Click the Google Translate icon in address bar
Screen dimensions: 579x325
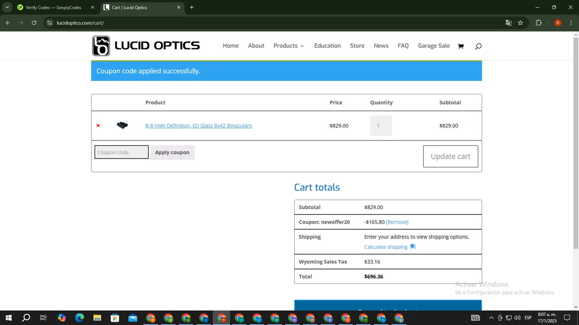509,23
